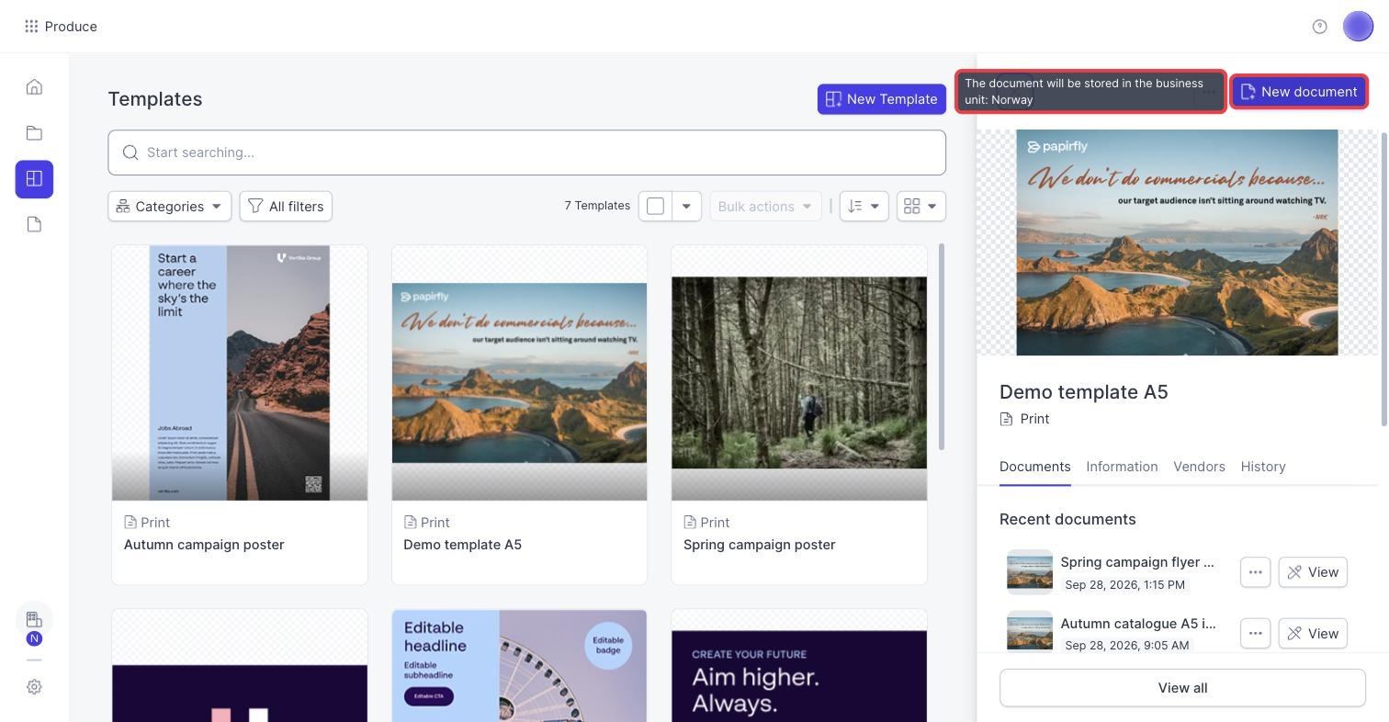Click the 7 Templates count

(x=597, y=206)
